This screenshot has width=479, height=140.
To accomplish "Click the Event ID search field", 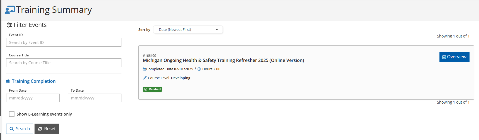I will 64,42.
